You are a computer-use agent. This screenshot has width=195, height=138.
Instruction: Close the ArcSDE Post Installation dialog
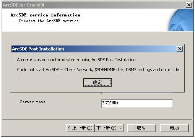[180, 49]
